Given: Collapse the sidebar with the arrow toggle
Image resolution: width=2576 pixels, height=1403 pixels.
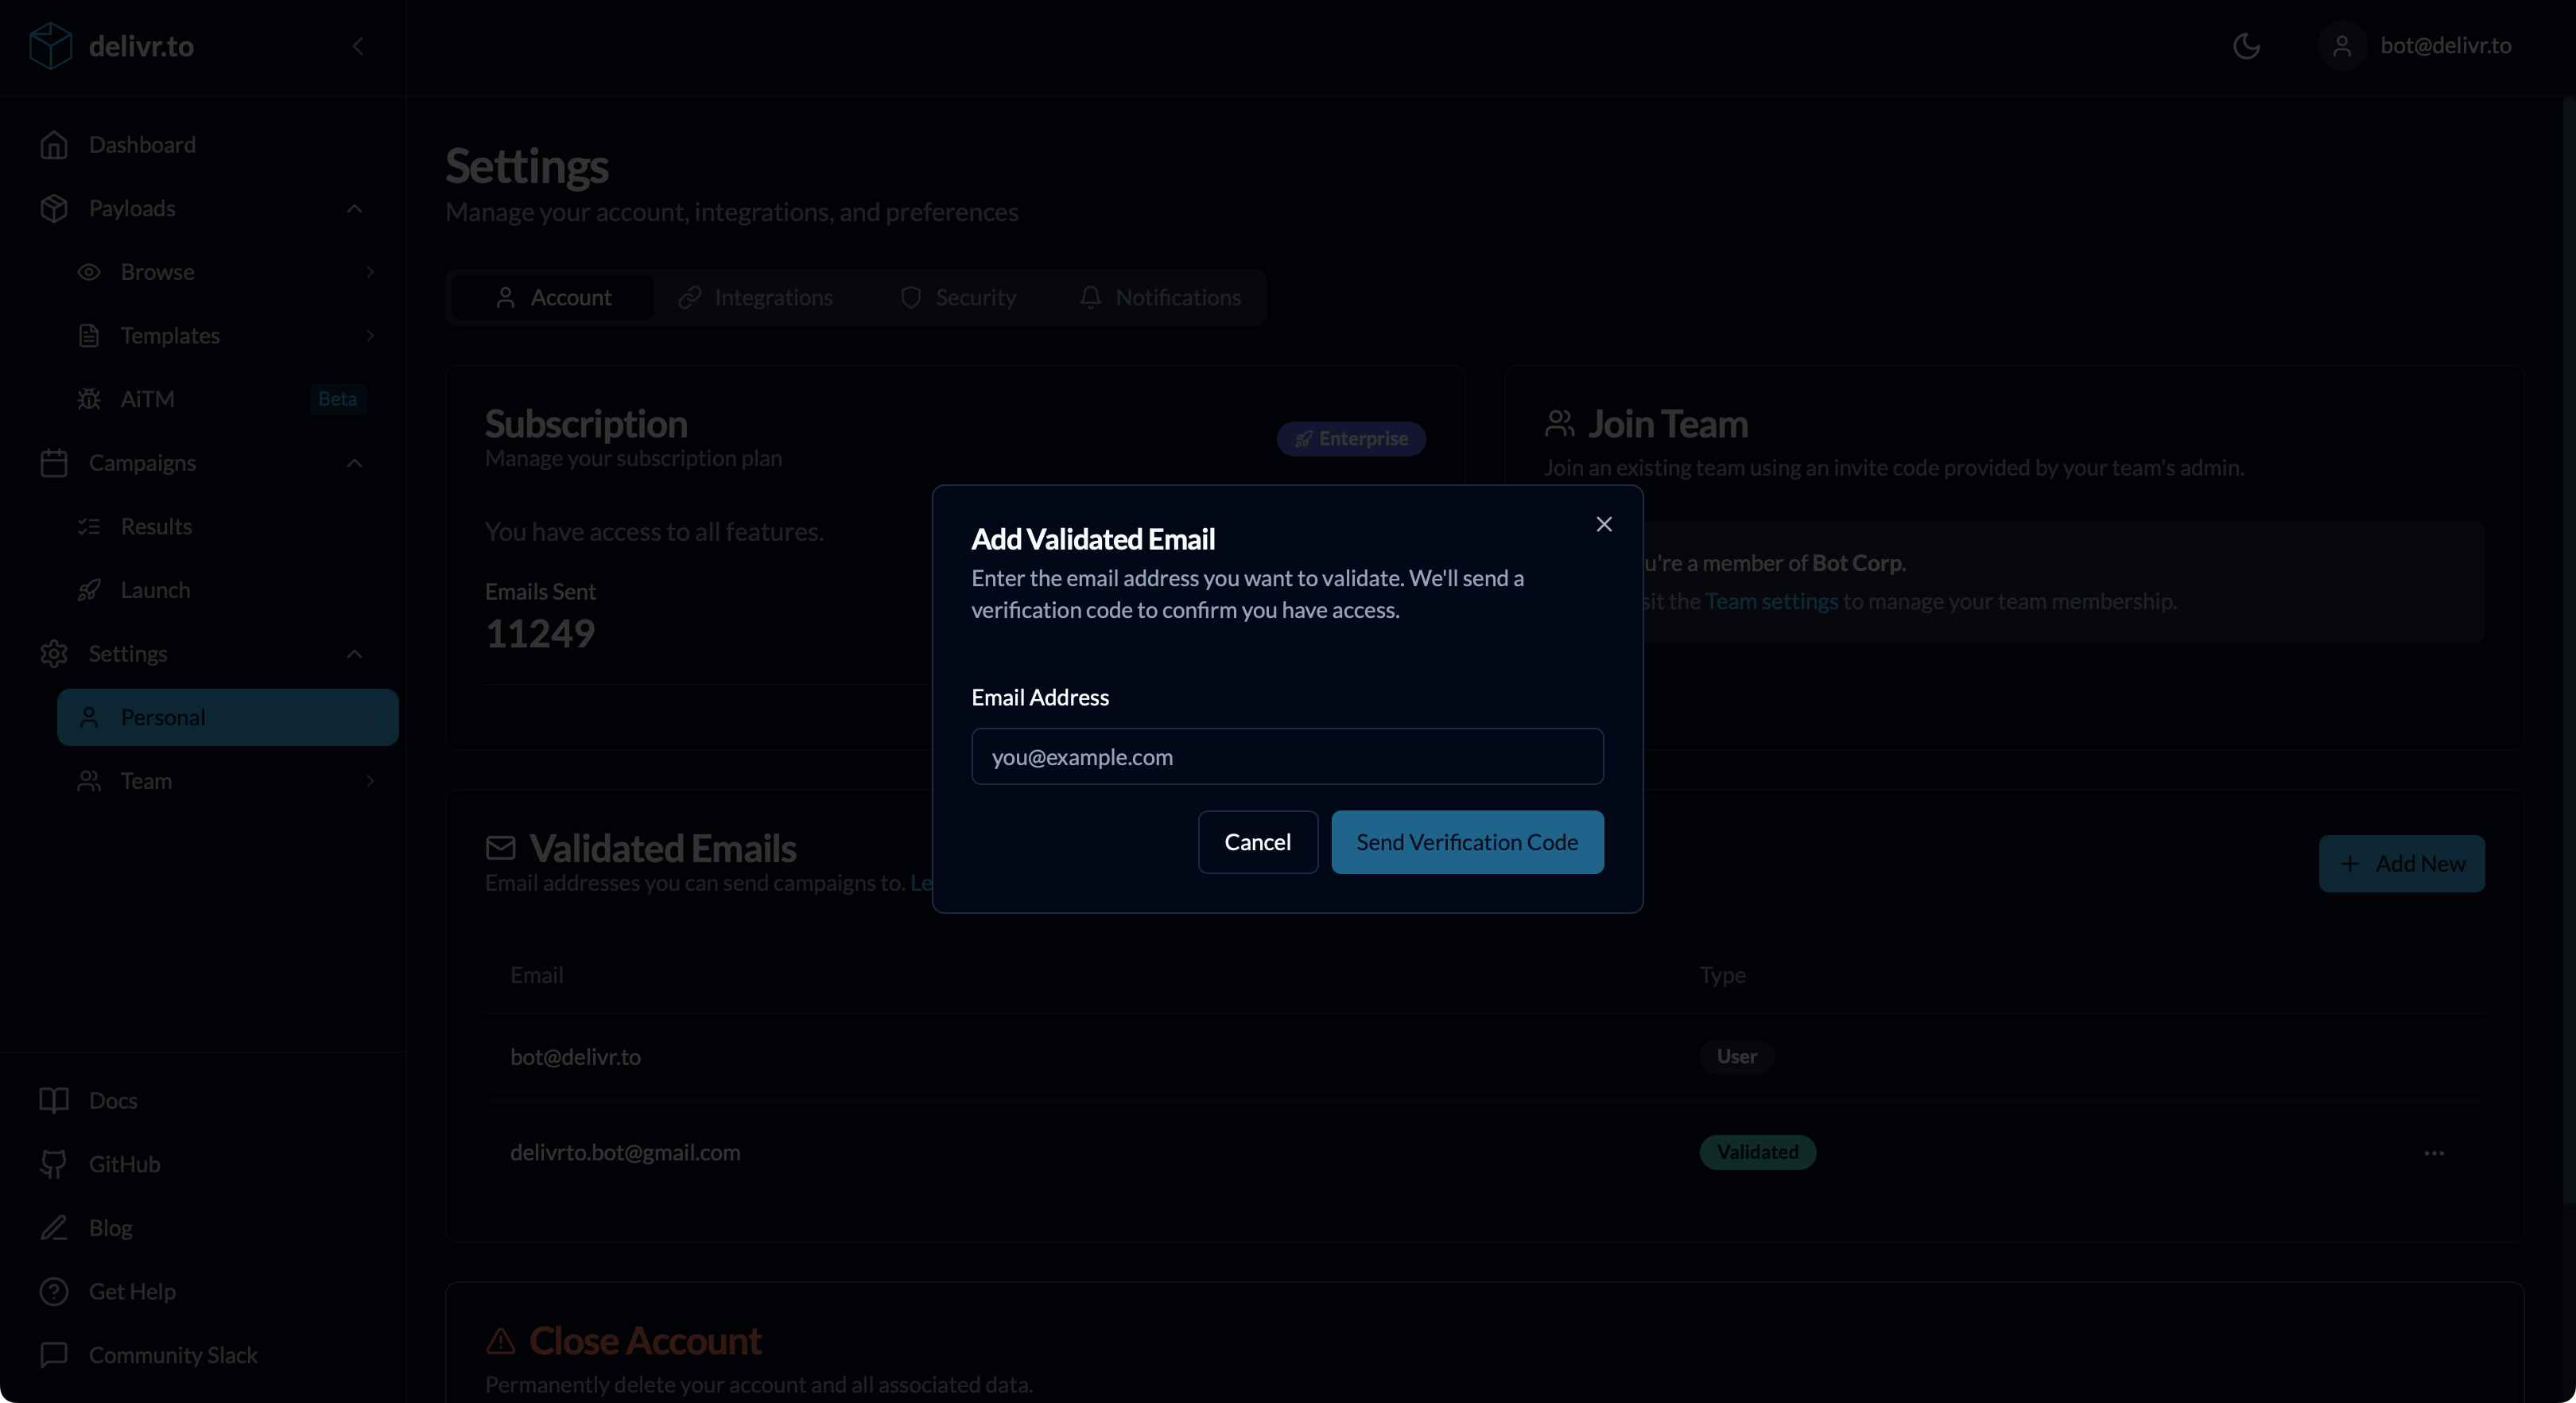Looking at the screenshot, I should (358, 46).
